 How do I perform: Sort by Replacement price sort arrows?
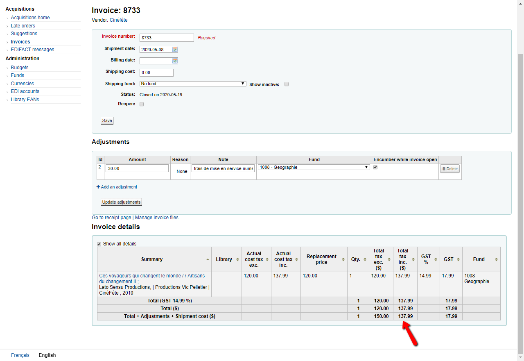(343, 259)
